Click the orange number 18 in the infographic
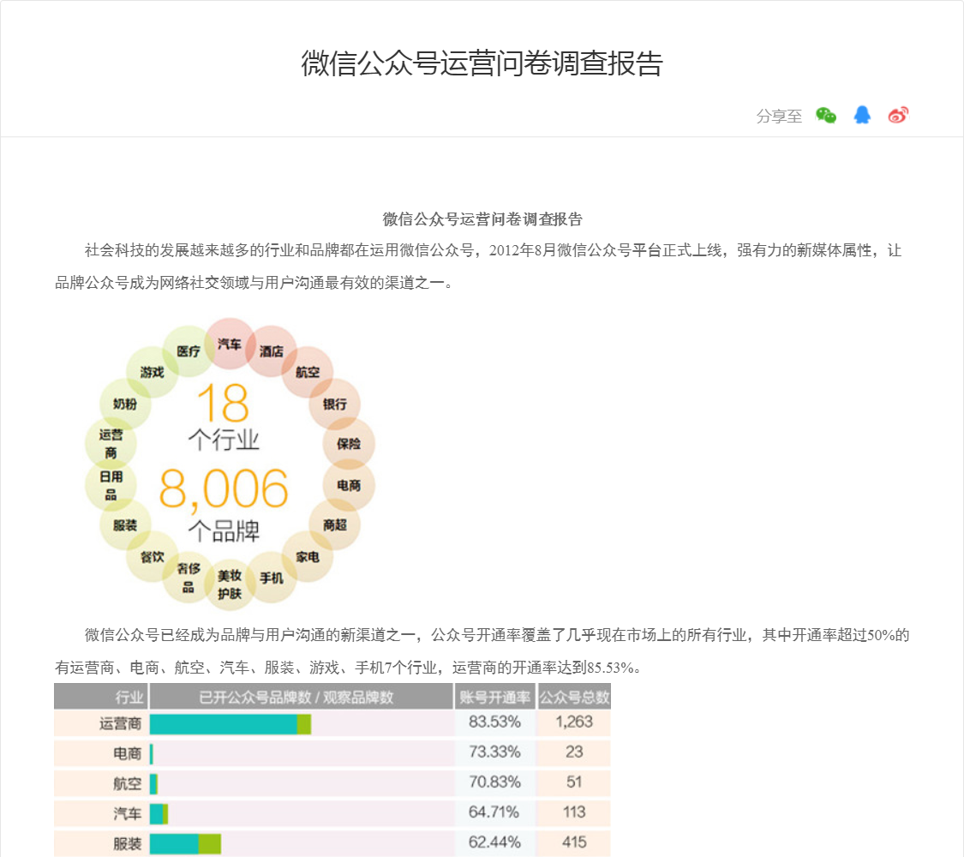 223,403
